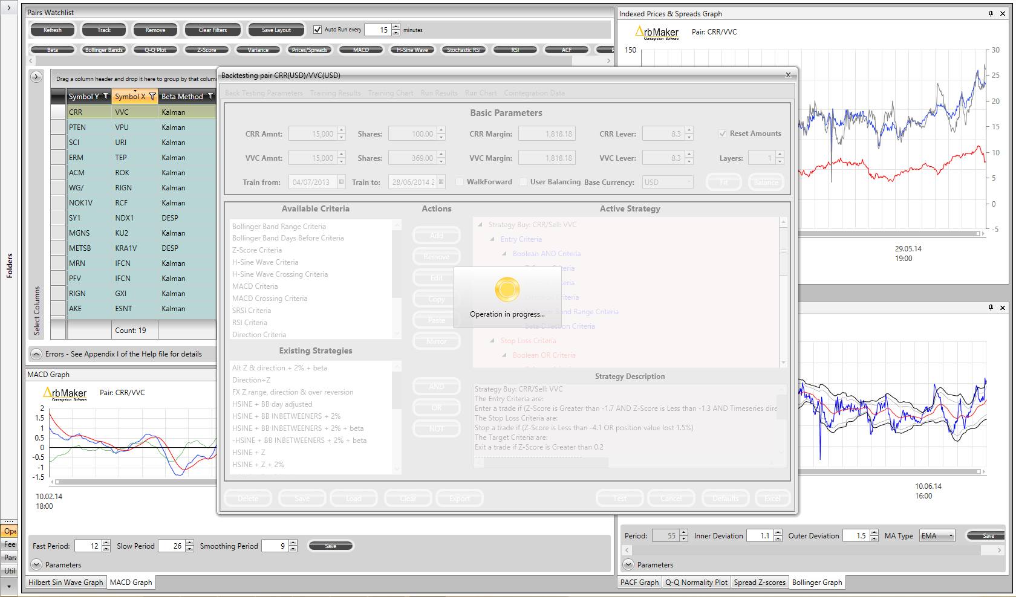Collapse the Entry Criteria tree node
The image size is (1016, 597).
pos(492,239)
